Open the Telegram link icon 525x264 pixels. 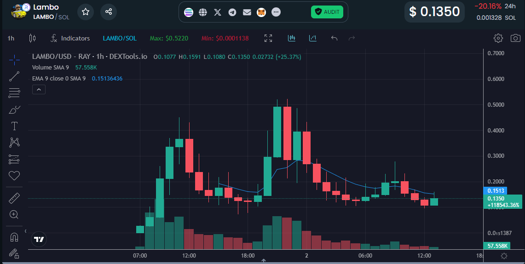click(x=232, y=12)
